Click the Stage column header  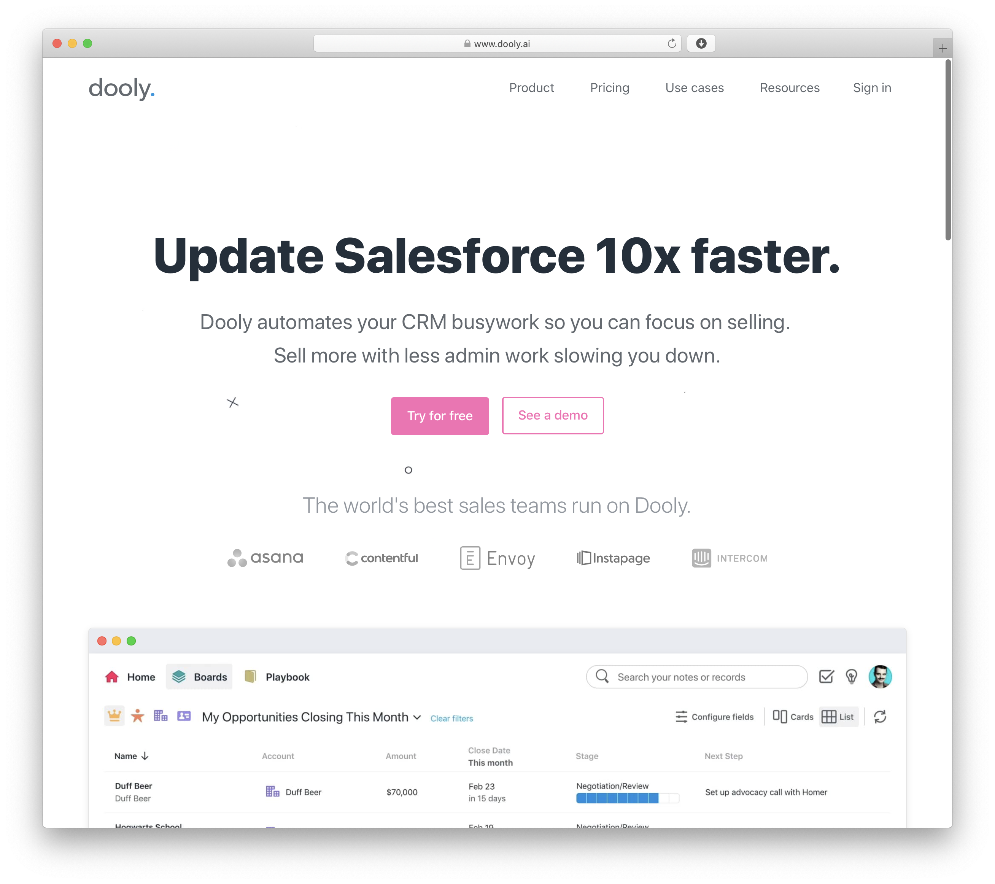click(587, 756)
